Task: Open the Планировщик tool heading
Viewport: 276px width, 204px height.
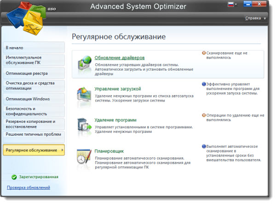Action: 109,151
